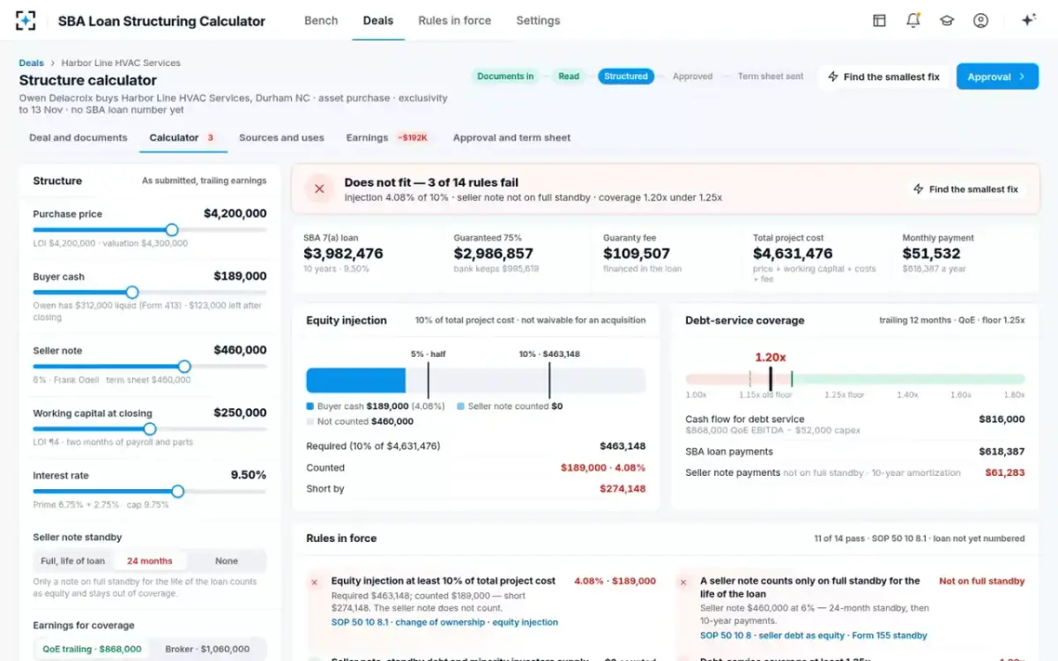Select the Read stage pill
This screenshot has height=661, width=1058.
pyautogui.click(x=569, y=76)
